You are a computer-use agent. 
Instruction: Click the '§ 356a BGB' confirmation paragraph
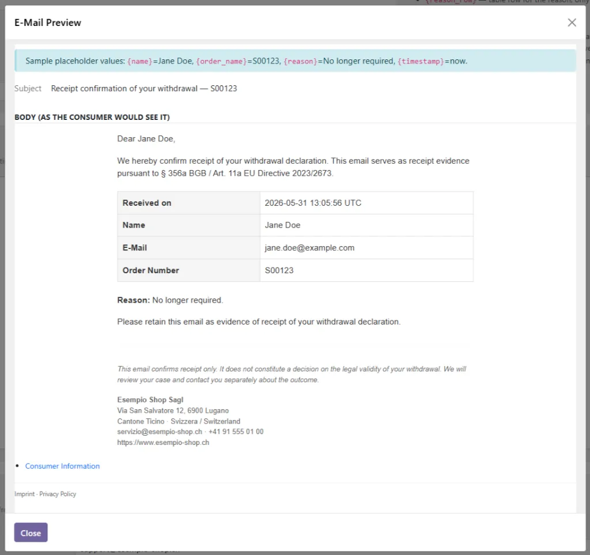click(x=293, y=167)
